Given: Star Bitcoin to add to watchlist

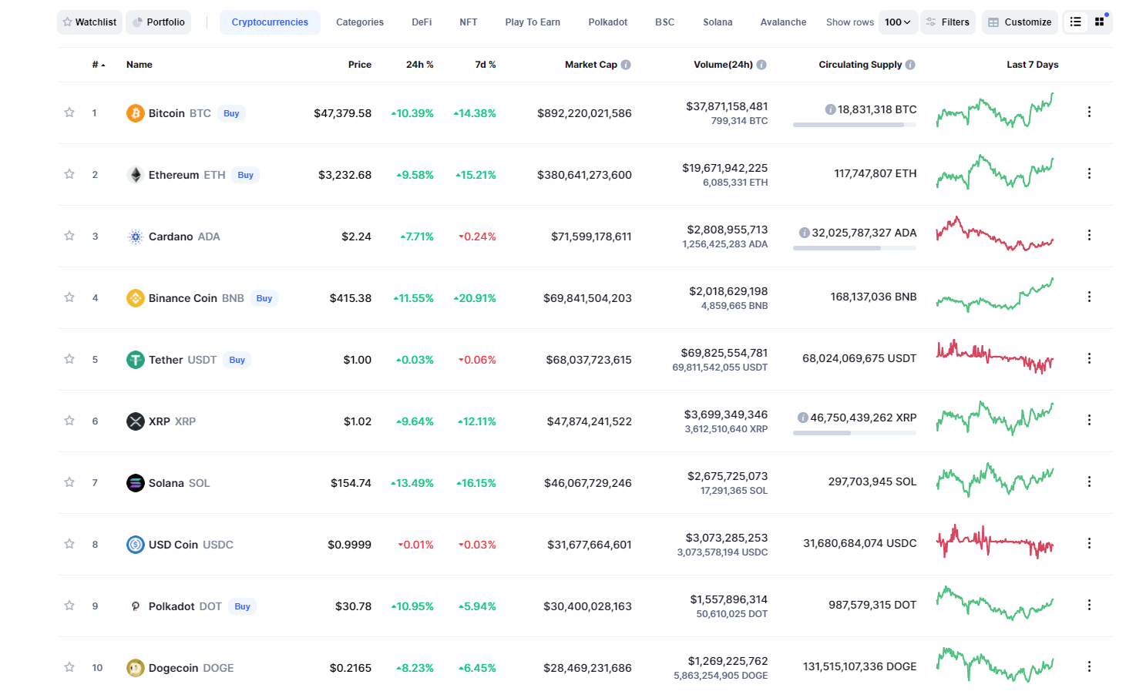Looking at the screenshot, I should [x=69, y=112].
